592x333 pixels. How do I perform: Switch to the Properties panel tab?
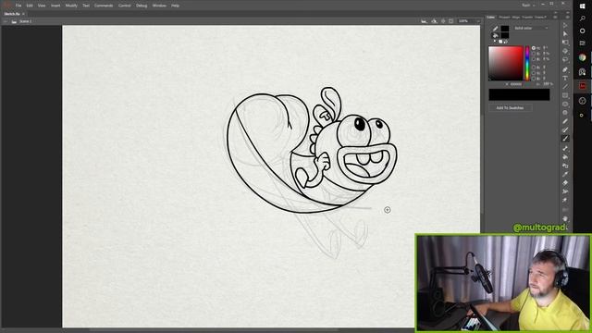tap(504, 17)
